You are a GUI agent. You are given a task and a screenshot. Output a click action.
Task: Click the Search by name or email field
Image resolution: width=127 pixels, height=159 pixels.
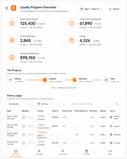point(94,104)
